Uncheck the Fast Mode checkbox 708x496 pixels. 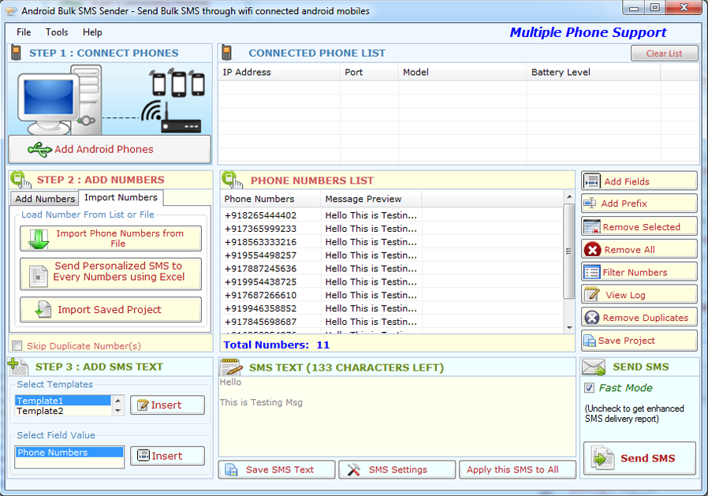point(589,388)
